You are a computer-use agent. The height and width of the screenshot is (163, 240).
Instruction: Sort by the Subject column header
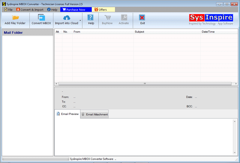(167, 32)
